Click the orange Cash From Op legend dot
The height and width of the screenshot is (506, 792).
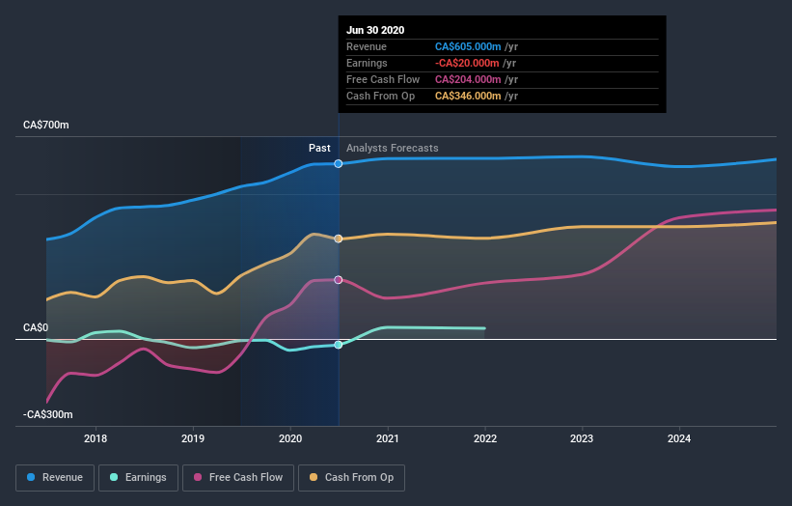(x=314, y=477)
